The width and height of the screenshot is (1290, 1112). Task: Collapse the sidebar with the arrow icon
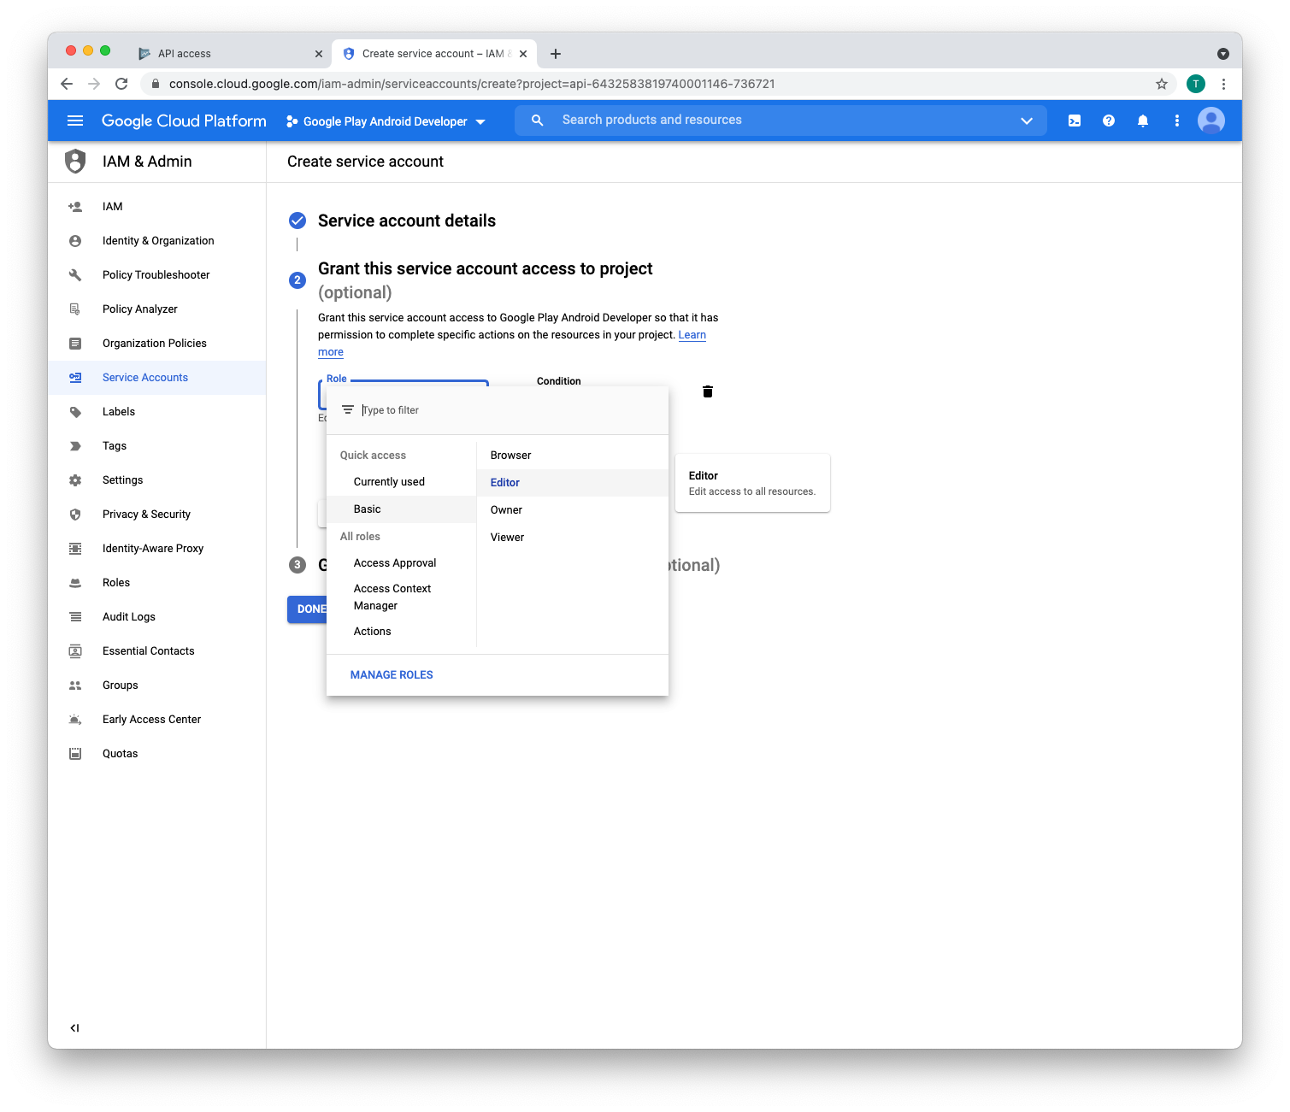point(74,1027)
